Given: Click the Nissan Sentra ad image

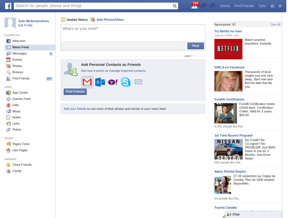Looking at the screenshot, I should 229,149.
